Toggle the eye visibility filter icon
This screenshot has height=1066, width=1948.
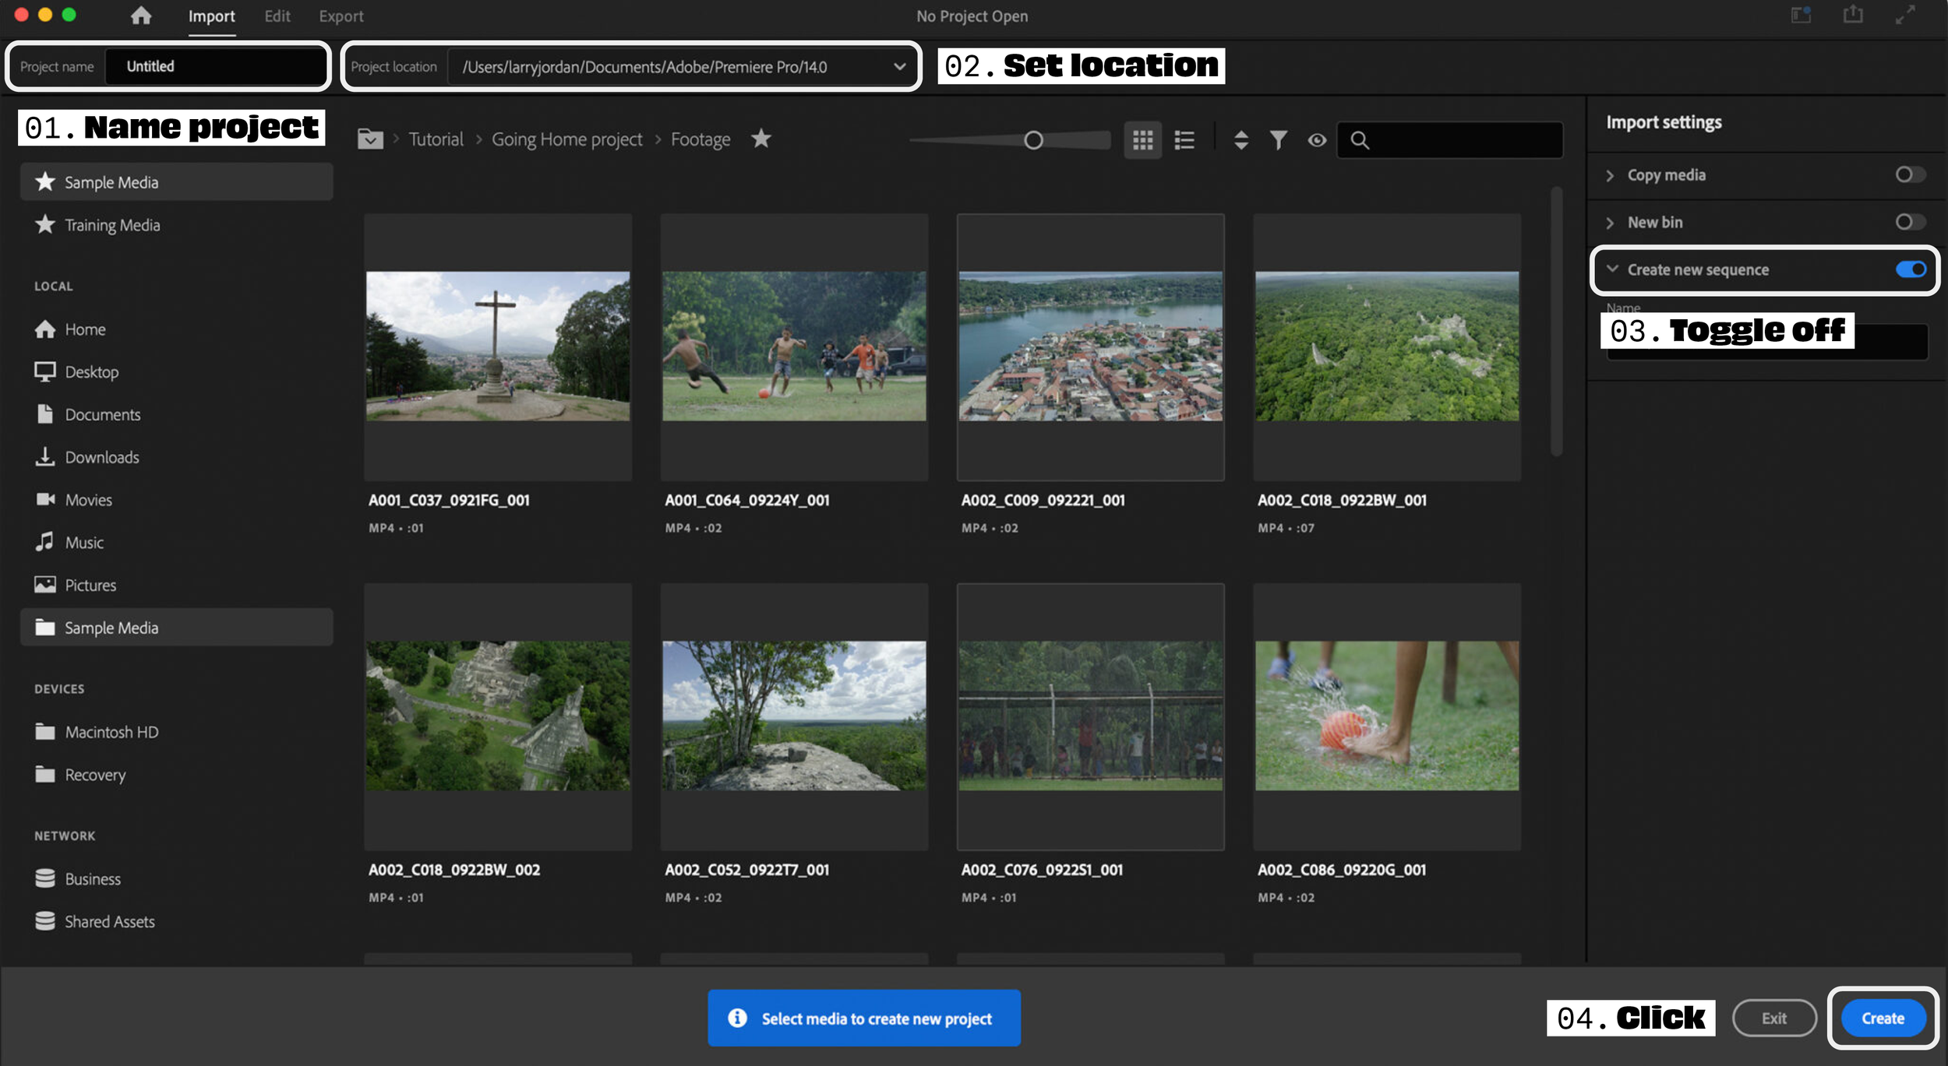coord(1317,140)
